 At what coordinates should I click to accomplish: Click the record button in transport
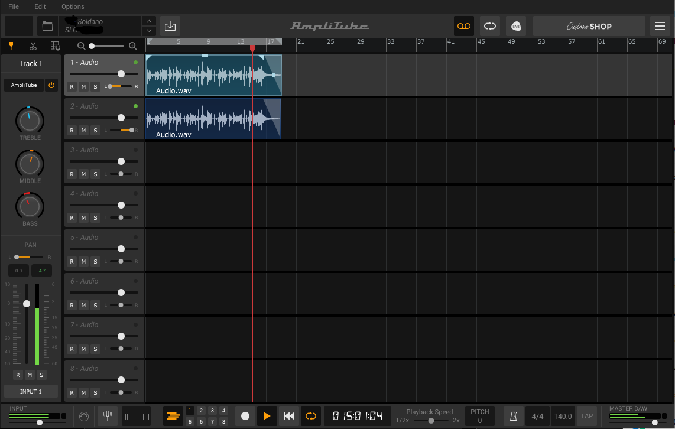[245, 416]
